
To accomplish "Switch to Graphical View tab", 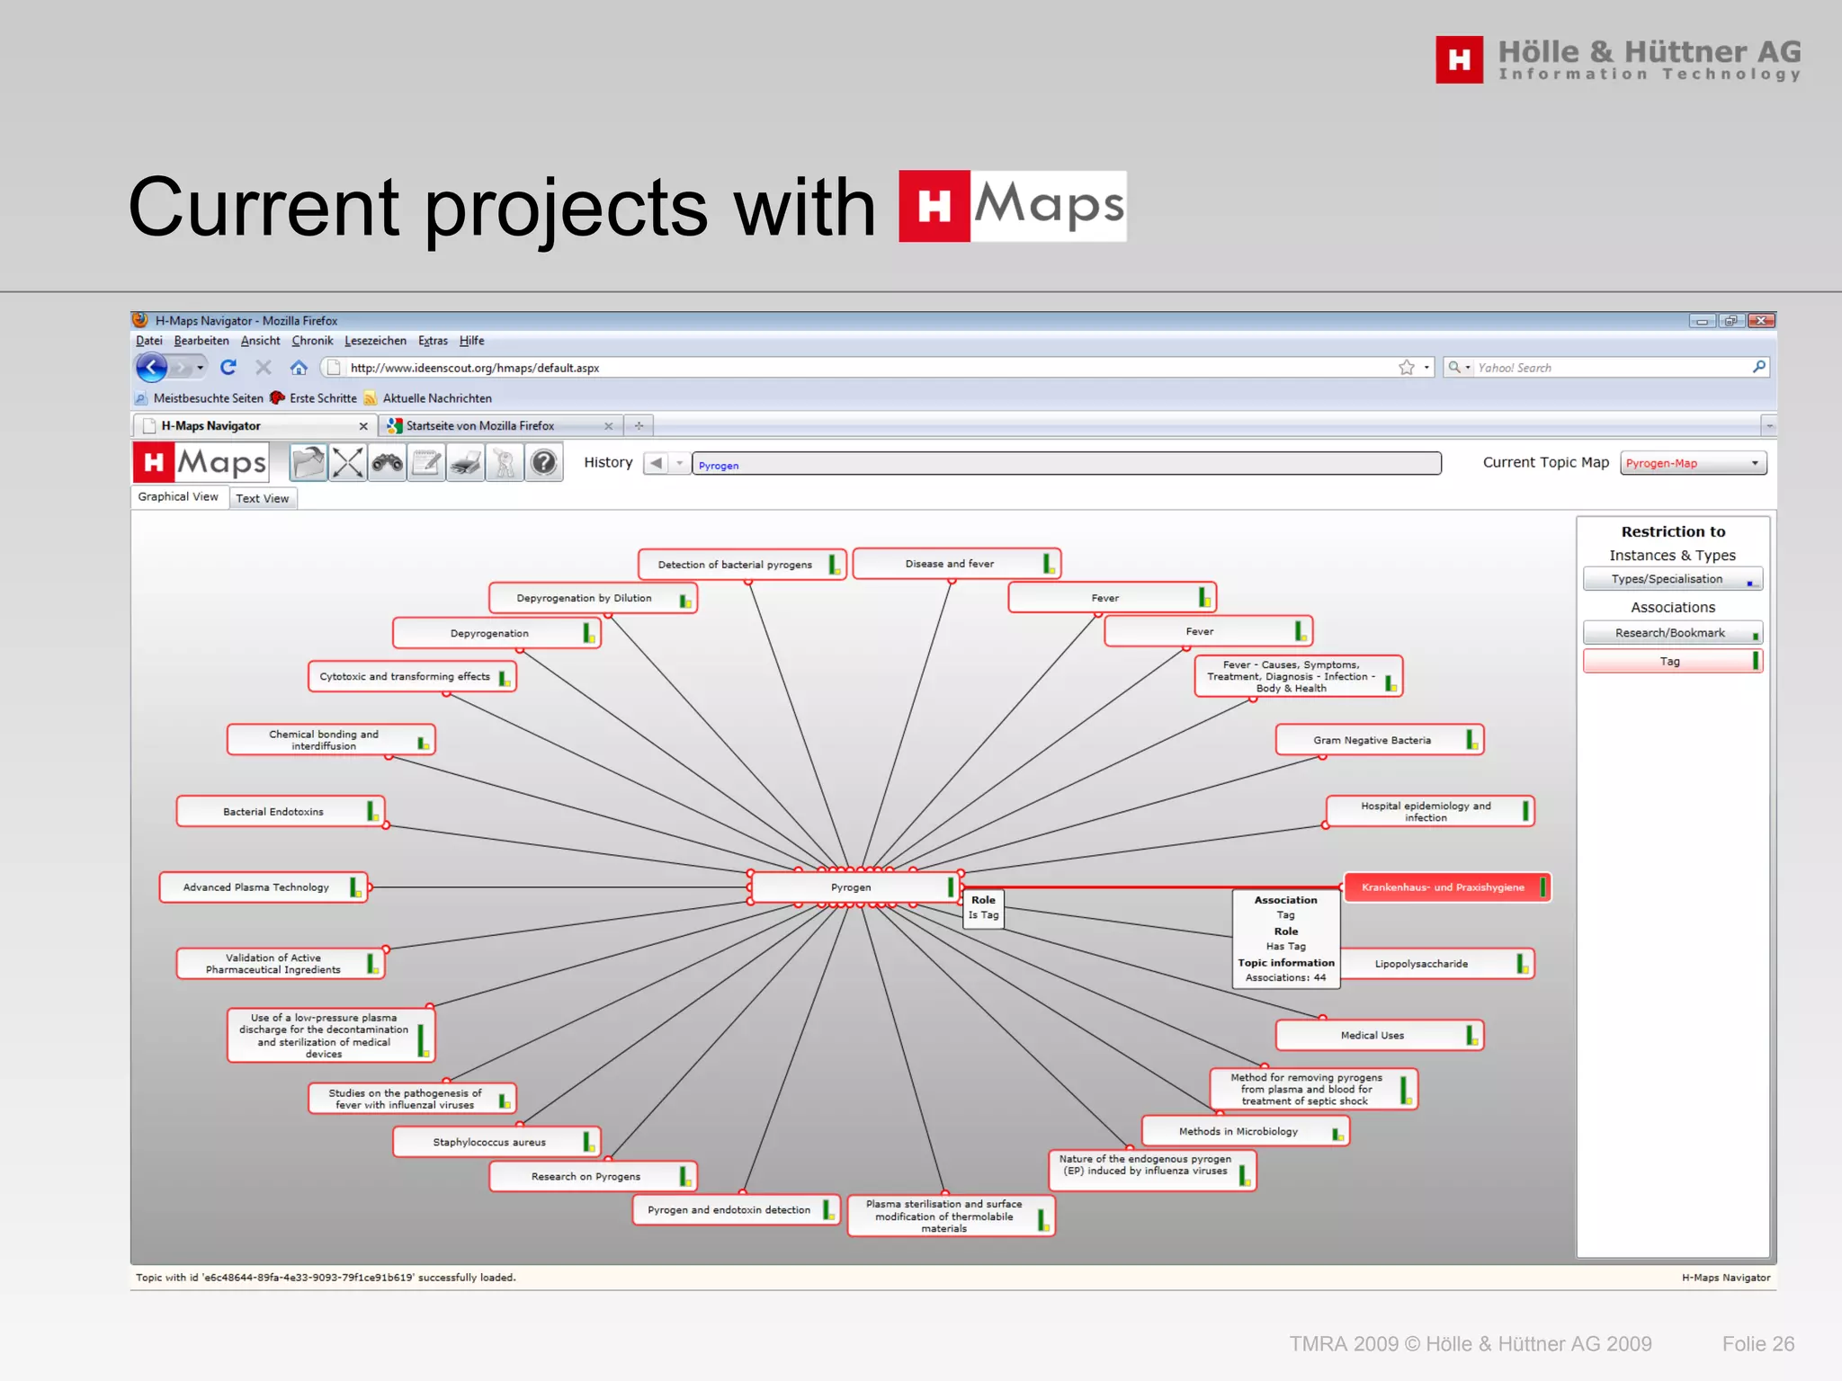I will click(x=178, y=497).
